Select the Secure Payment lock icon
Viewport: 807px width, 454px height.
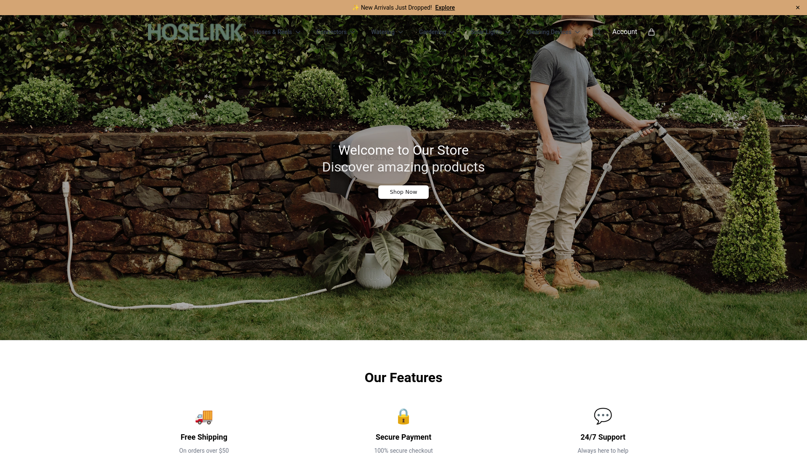tap(403, 417)
